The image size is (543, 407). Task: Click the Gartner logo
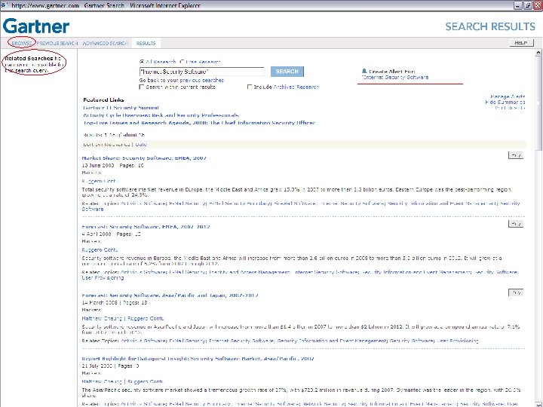coord(36,26)
